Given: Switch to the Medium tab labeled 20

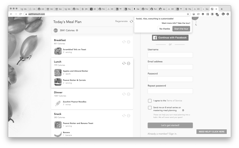Looking at the screenshot, I should coord(93,9).
